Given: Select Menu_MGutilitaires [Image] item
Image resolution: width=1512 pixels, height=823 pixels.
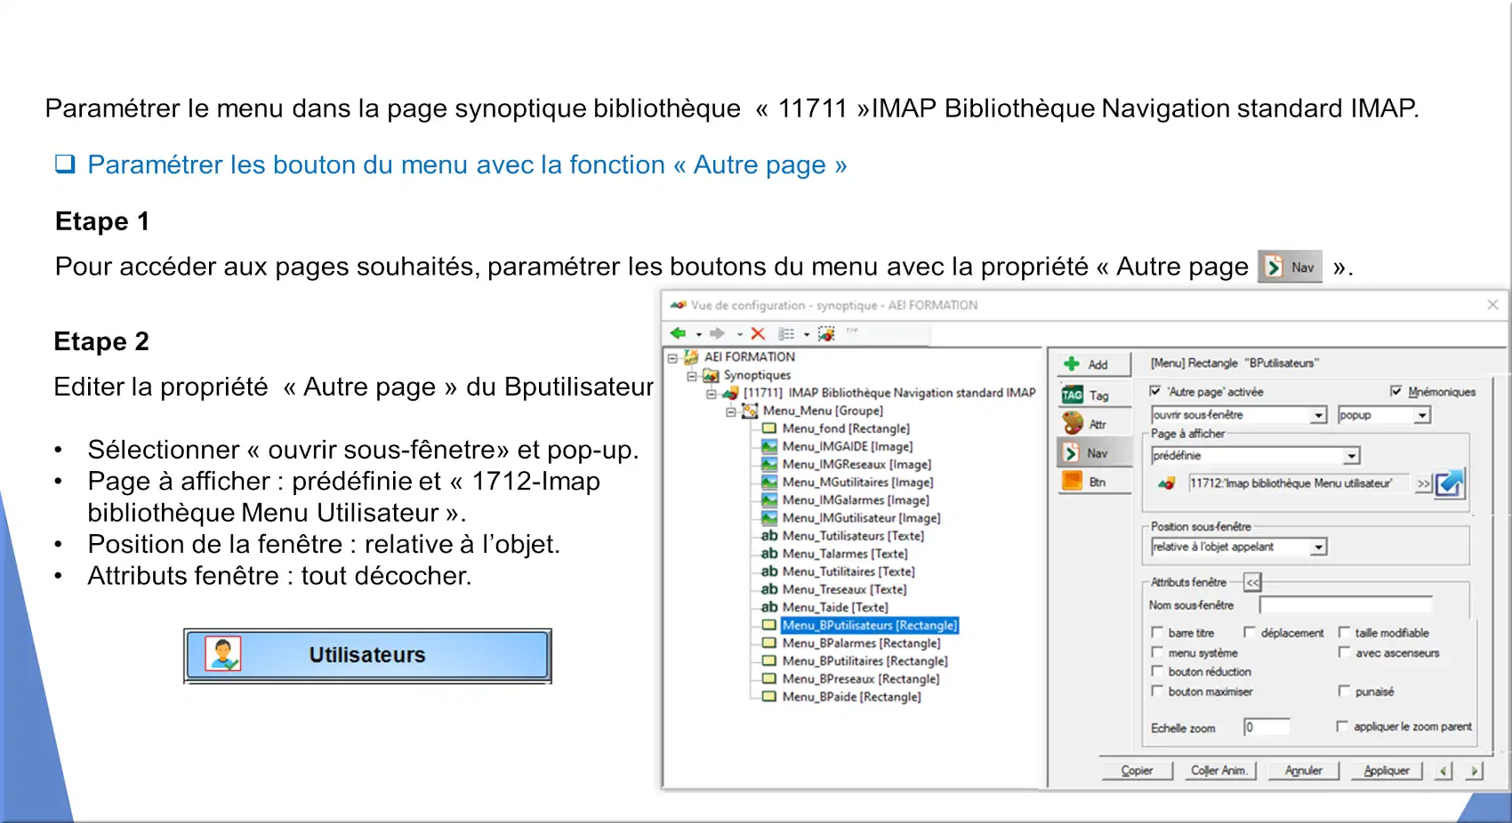Looking at the screenshot, I should 857,482.
